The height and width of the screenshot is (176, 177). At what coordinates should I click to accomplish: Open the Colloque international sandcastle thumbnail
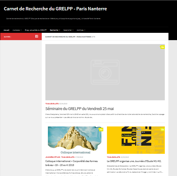[74, 140]
